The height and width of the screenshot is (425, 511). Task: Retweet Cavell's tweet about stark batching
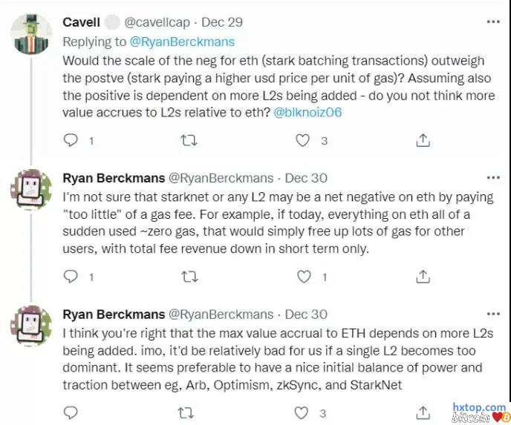[x=189, y=139]
